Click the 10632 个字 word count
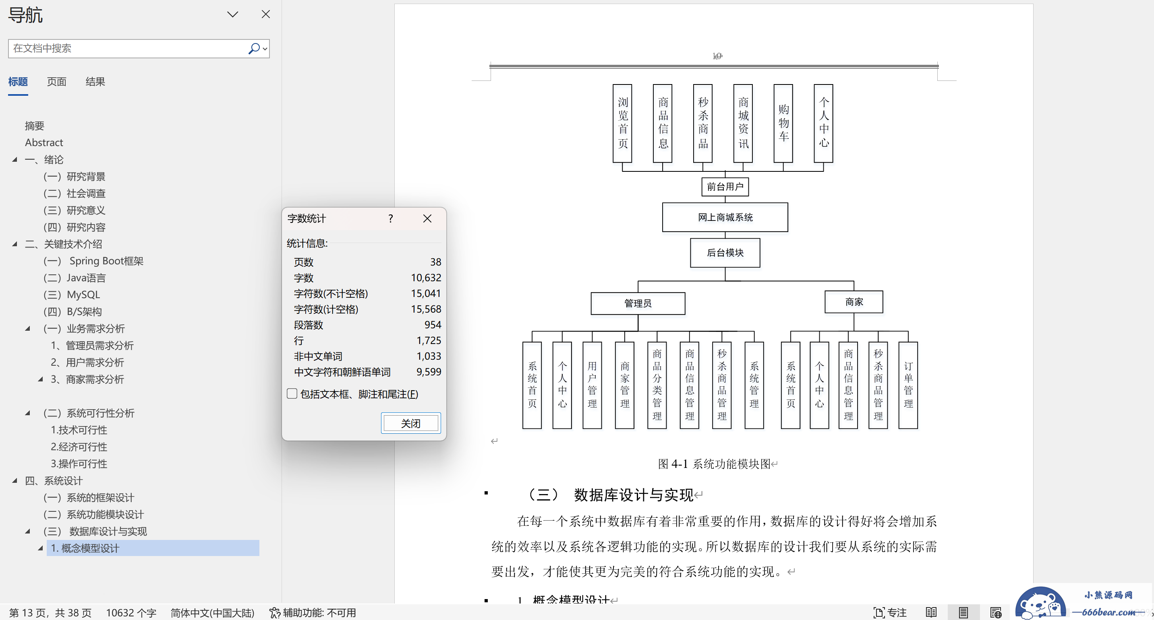Viewport: 1154px width, 620px height. click(131, 612)
